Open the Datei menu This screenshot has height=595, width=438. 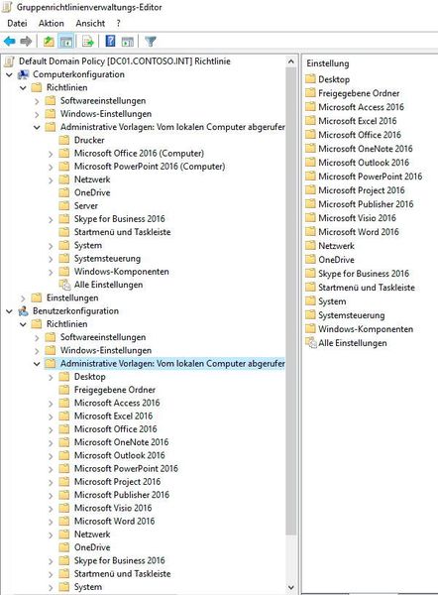[17, 23]
